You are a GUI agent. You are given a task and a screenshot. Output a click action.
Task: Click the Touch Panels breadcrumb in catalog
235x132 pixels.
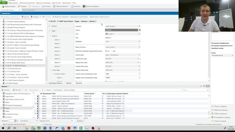coord(58,90)
